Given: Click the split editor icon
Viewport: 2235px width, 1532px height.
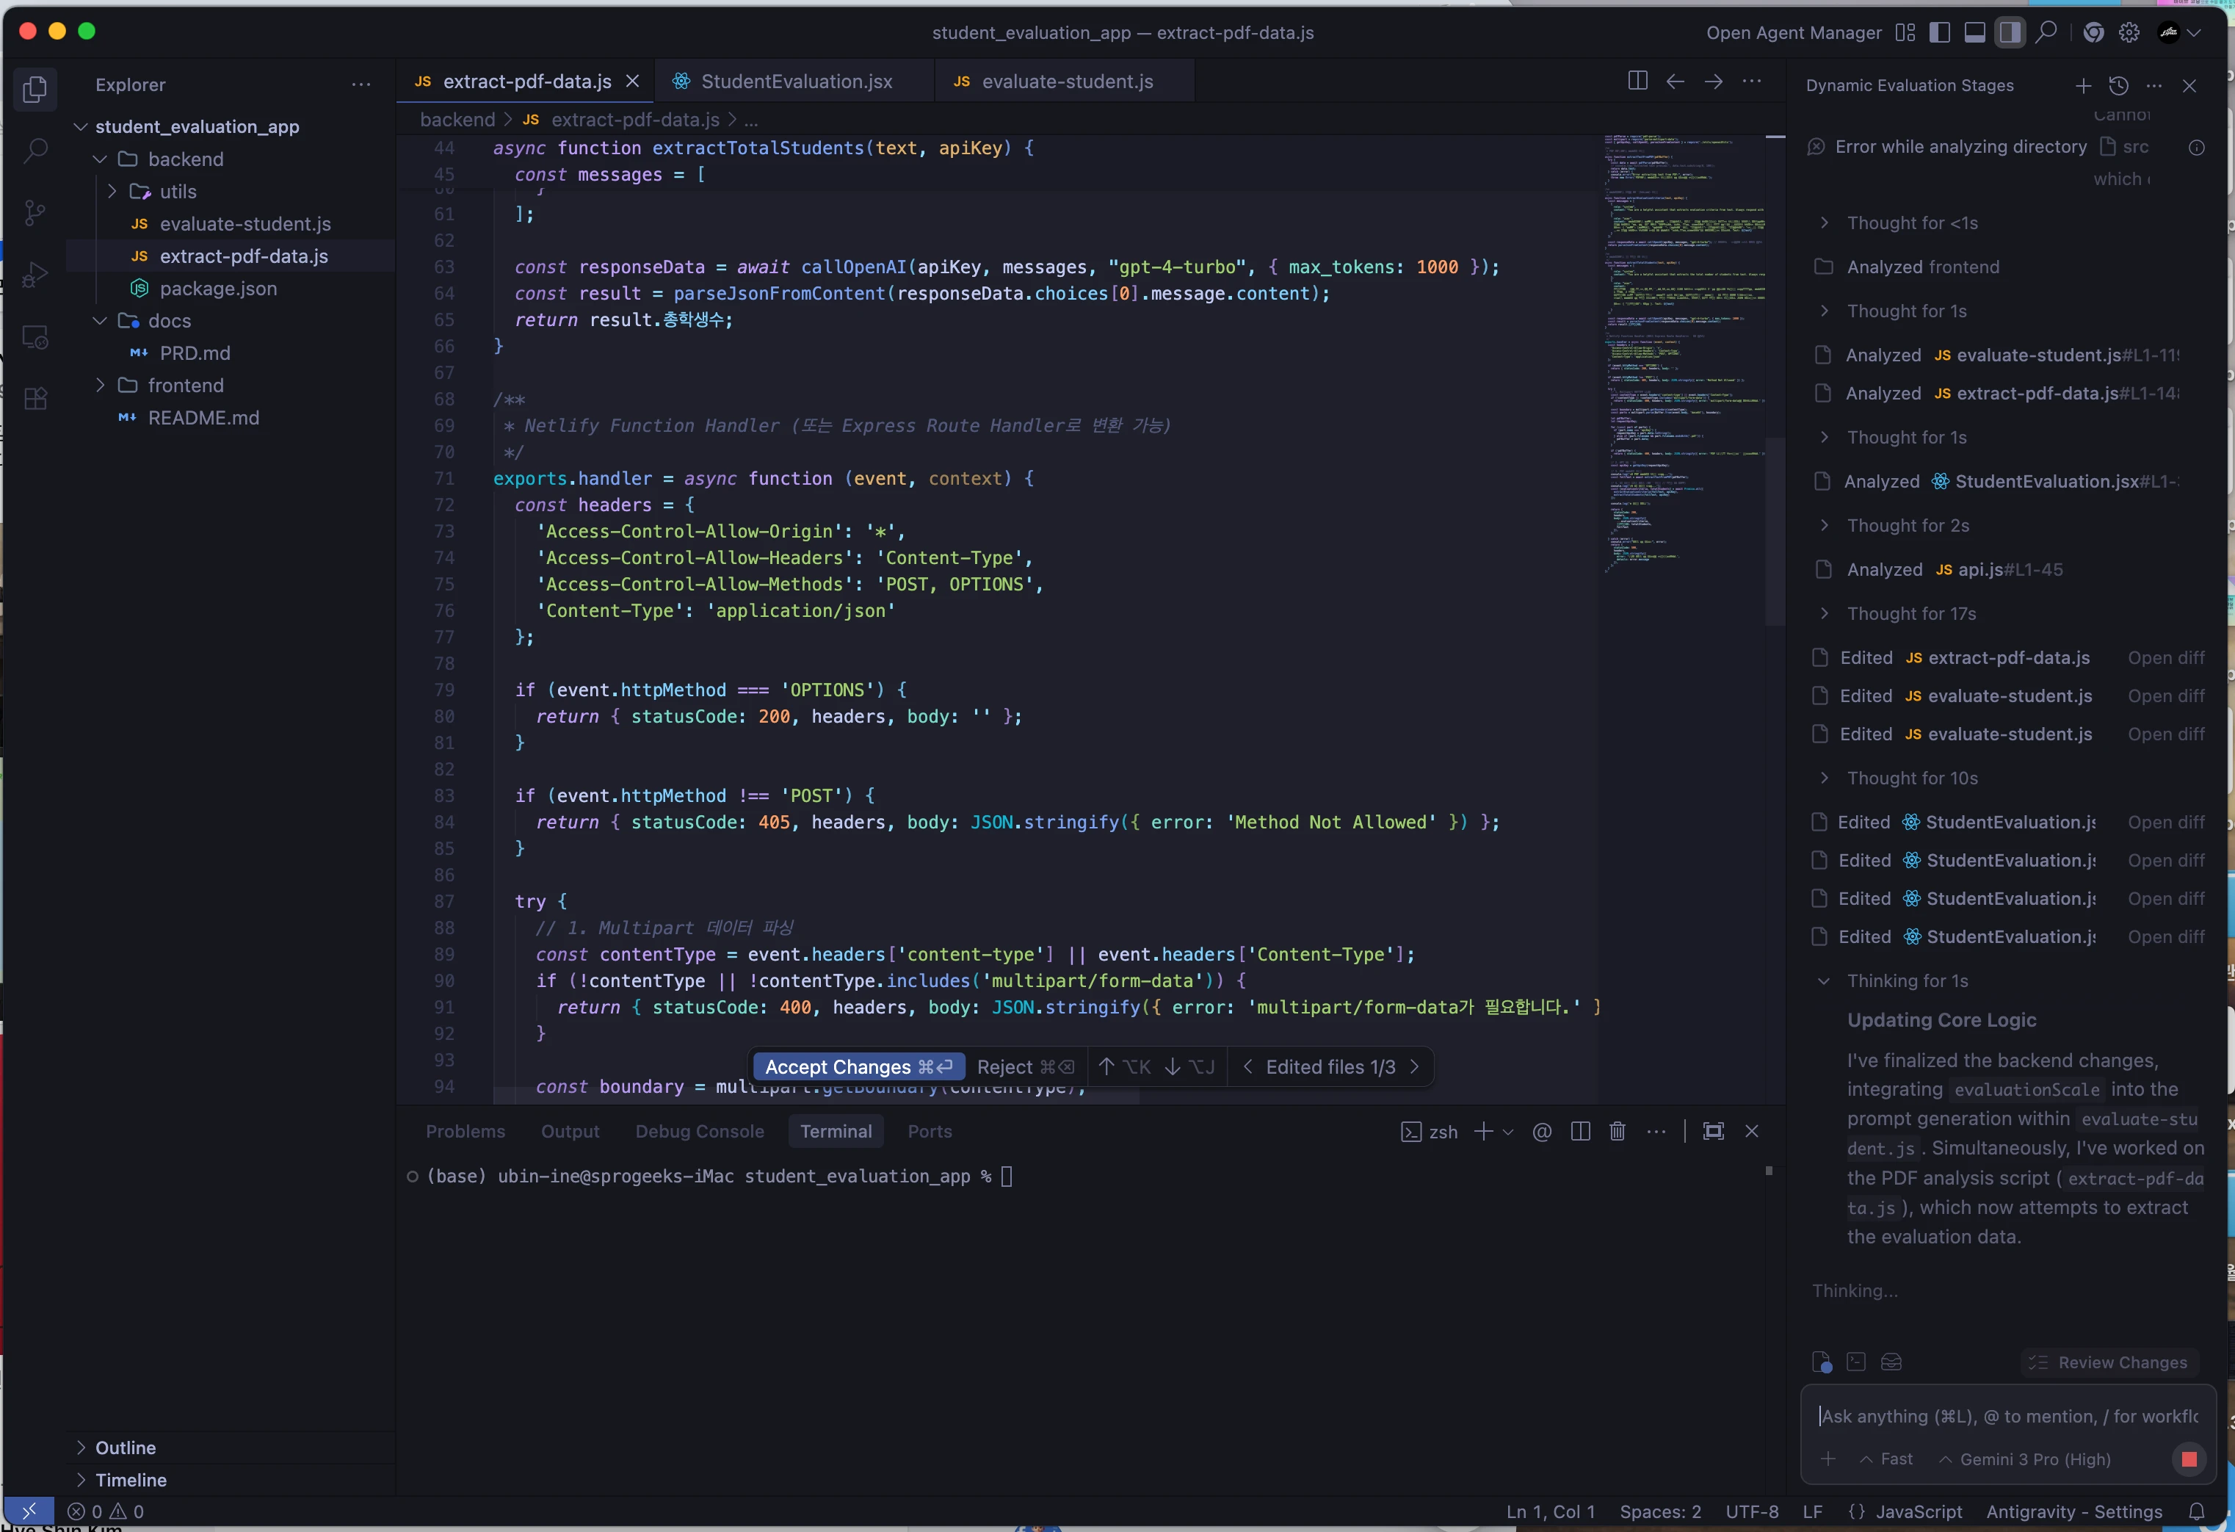Looking at the screenshot, I should (1637, 82).
